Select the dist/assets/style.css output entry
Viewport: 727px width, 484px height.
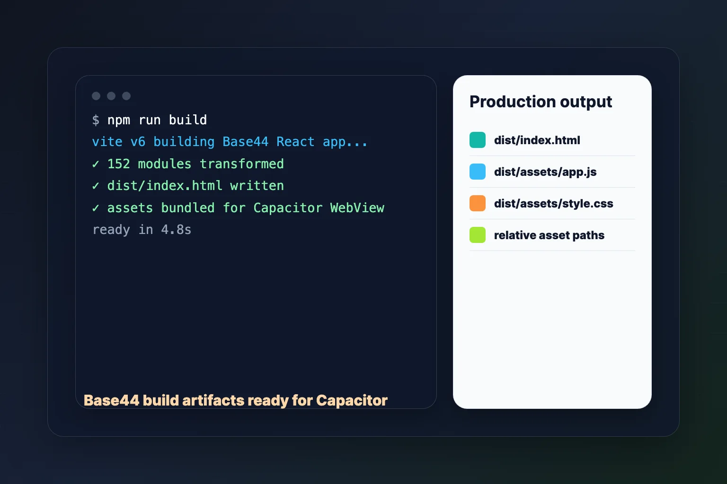tap(552, 203)
